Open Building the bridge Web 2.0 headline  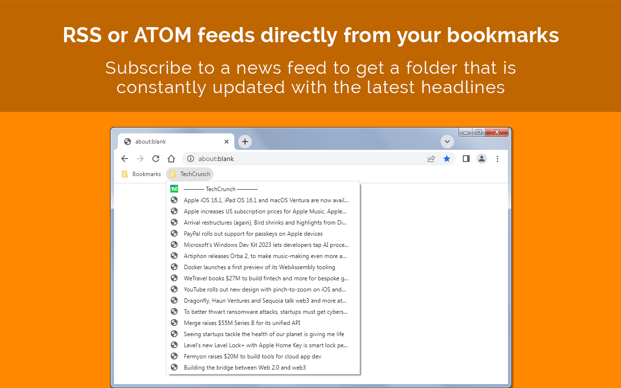(263, 368)
